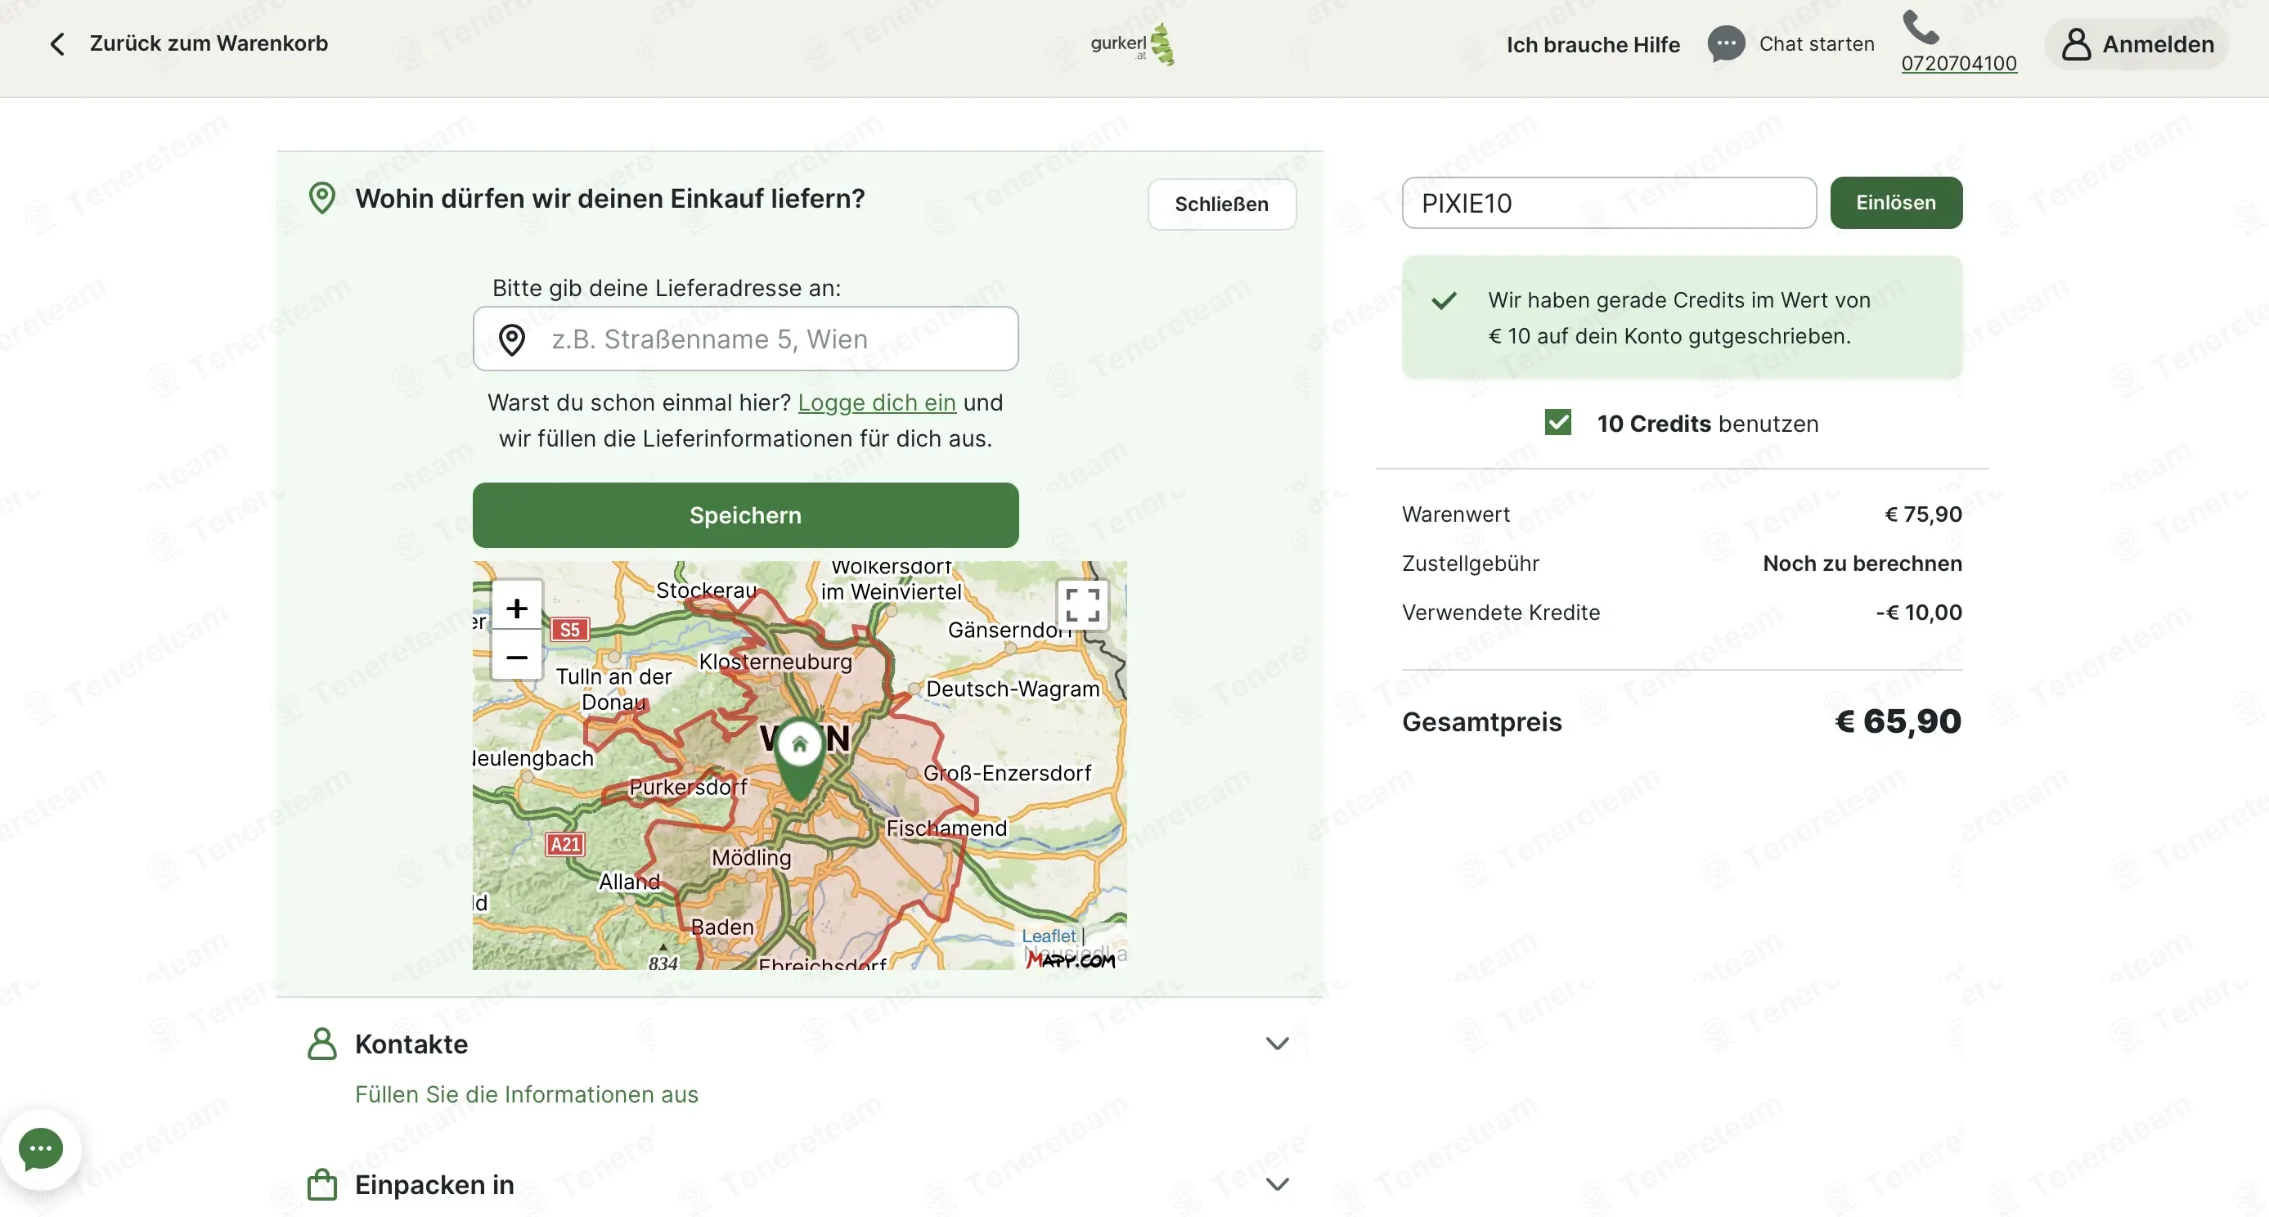Click Noch zu berechnen delivery fee value
The image size is (2269, 1217).
click(x=1862, y=564)
